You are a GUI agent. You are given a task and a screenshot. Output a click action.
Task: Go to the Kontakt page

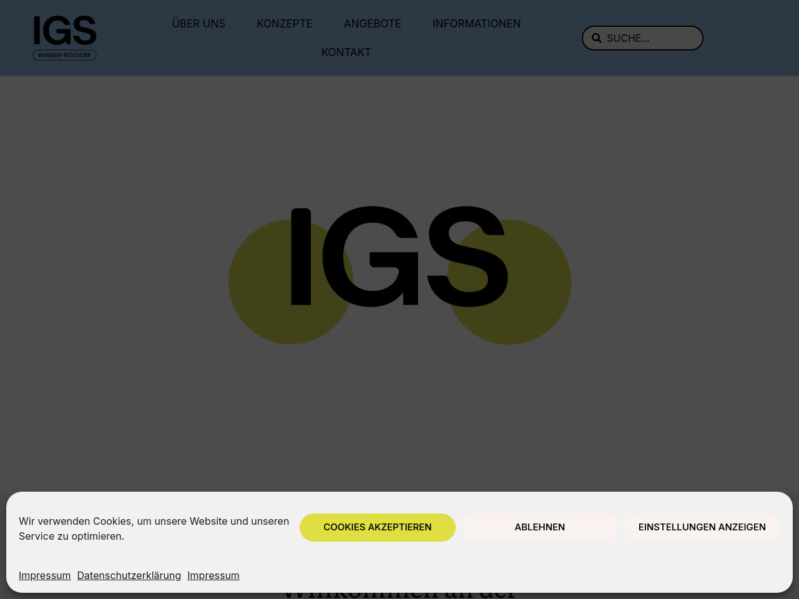[346, 52]
